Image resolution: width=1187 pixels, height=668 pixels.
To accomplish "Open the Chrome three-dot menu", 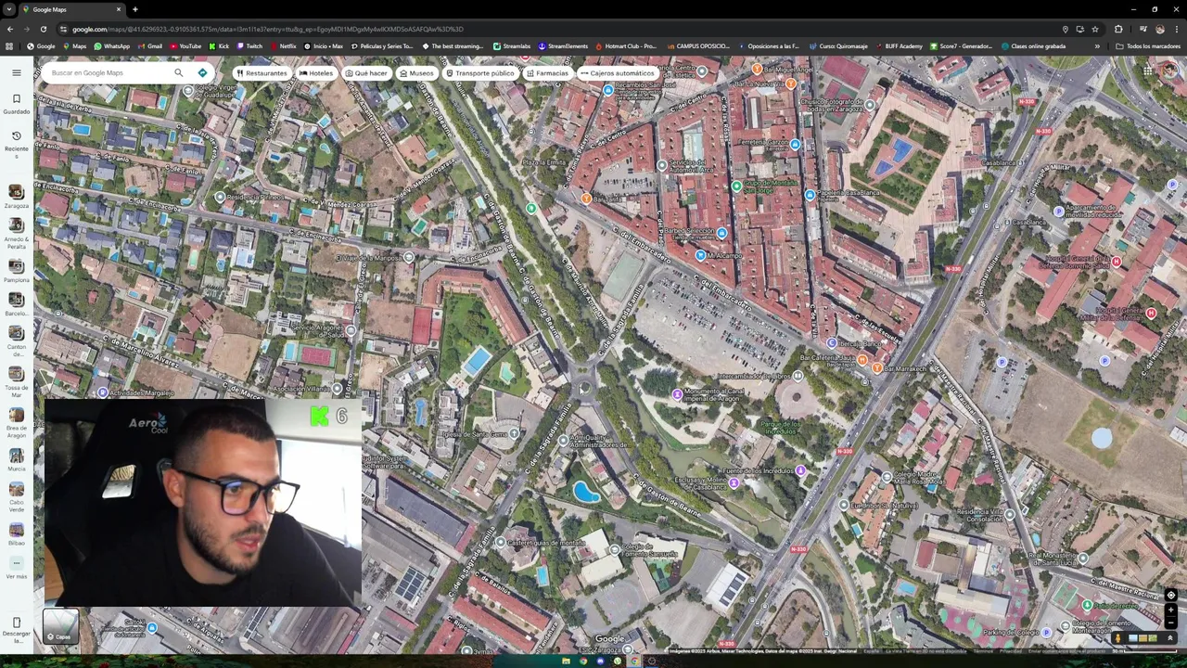I will (1178, 29).
